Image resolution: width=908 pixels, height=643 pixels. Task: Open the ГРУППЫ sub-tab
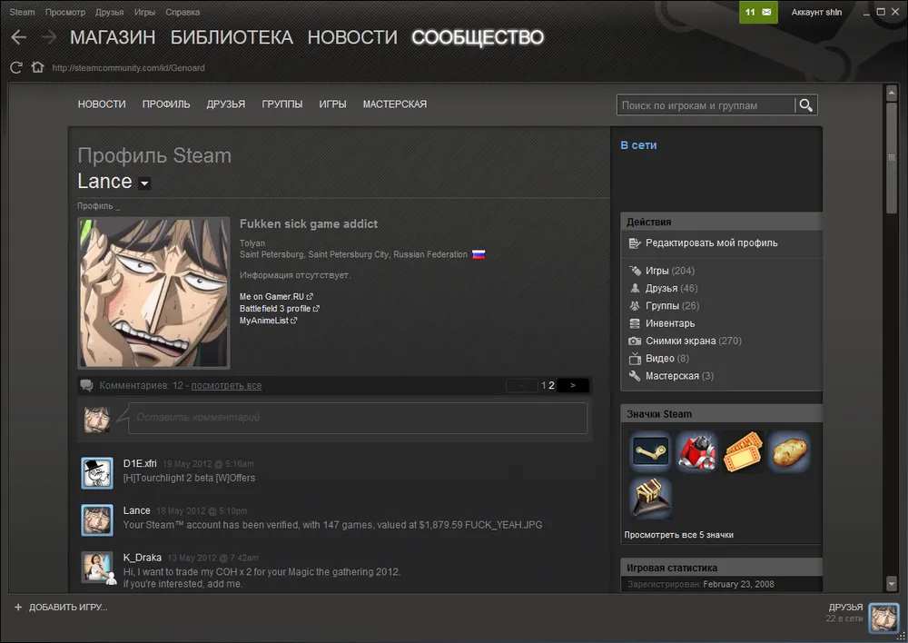coord(282,104)
